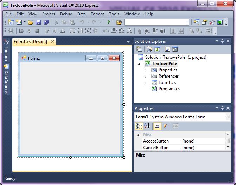Click the Form1 designer title bar
The width and height of the screenshot is (236, 185).
(70, 58)
